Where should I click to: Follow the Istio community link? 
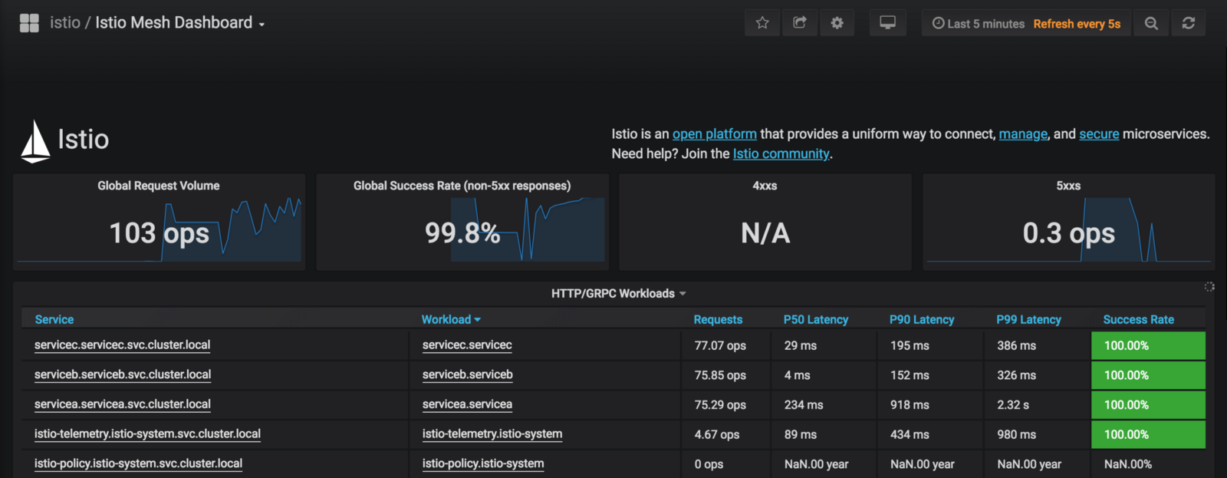781,154
